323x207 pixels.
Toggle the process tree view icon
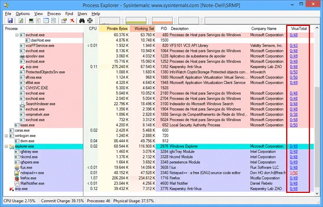coord(39,20)
